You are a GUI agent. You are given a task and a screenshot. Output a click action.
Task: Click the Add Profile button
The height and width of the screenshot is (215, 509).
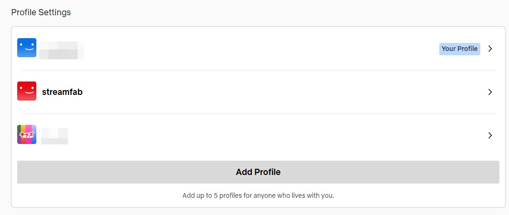[x=258, y=172]
